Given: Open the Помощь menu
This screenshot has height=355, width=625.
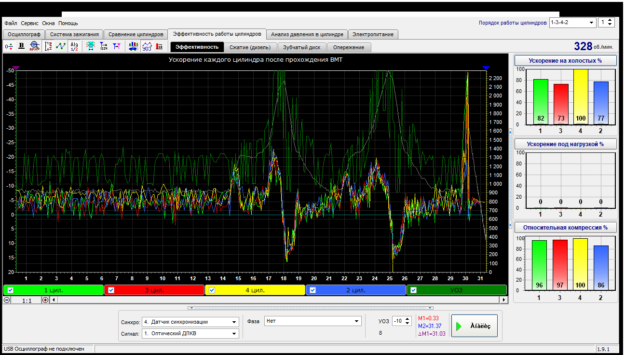Looking at the screenshot, I should point(68,23).
